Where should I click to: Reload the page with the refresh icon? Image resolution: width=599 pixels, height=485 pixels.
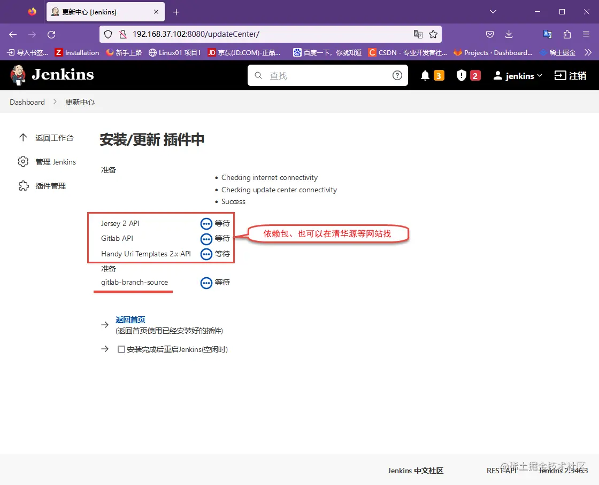(x=51, y=34)
